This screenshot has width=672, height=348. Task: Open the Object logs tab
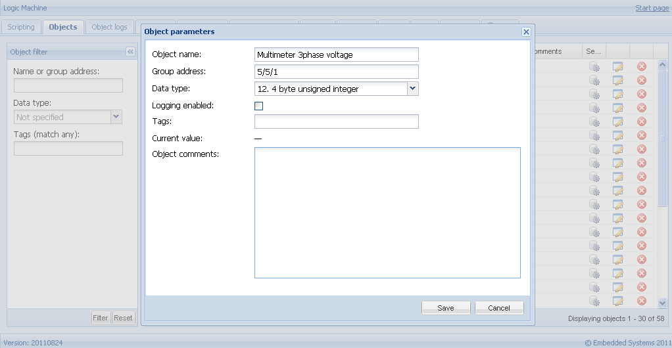(109, 27)
